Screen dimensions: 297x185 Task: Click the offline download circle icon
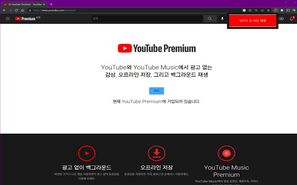point(156,153)
